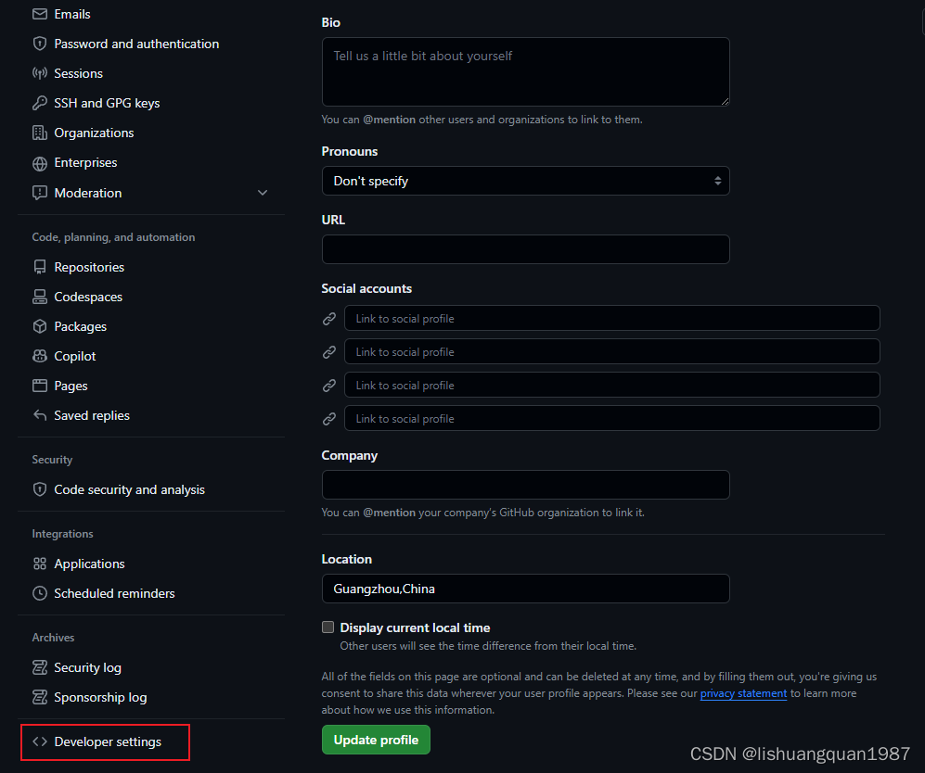The height and width of the screenshot is (773, 925).
Task: Click the first social profile link field
Action: [611, 319]
